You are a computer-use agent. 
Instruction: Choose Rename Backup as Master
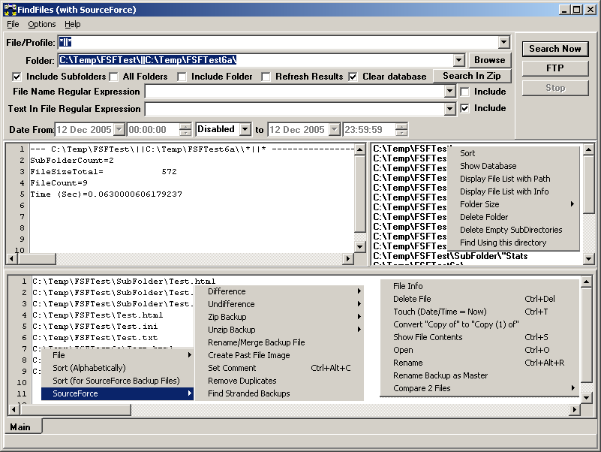pos(479,375)
